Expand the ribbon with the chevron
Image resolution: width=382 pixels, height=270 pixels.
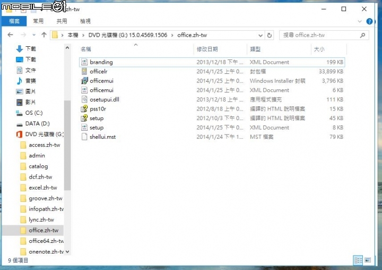point(360,21)
